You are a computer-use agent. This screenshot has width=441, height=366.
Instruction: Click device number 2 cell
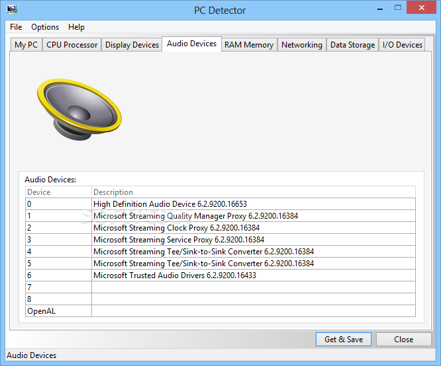tap(58, 228)
